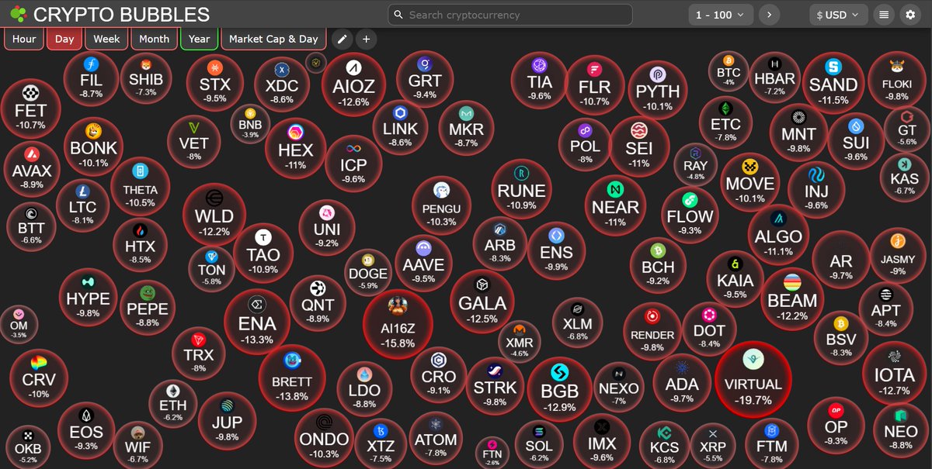Click the search cryptocurrency field
This screenshot has width=932, height=469.
point(510,15)
